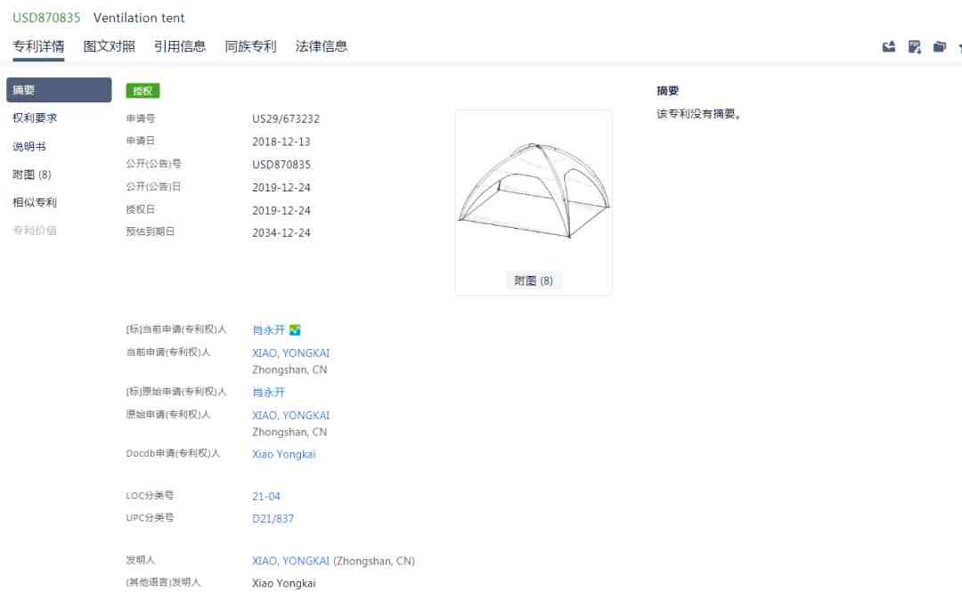Click the green 授权 status badge
Screen dimensions: 962x592
coord(143,91)
